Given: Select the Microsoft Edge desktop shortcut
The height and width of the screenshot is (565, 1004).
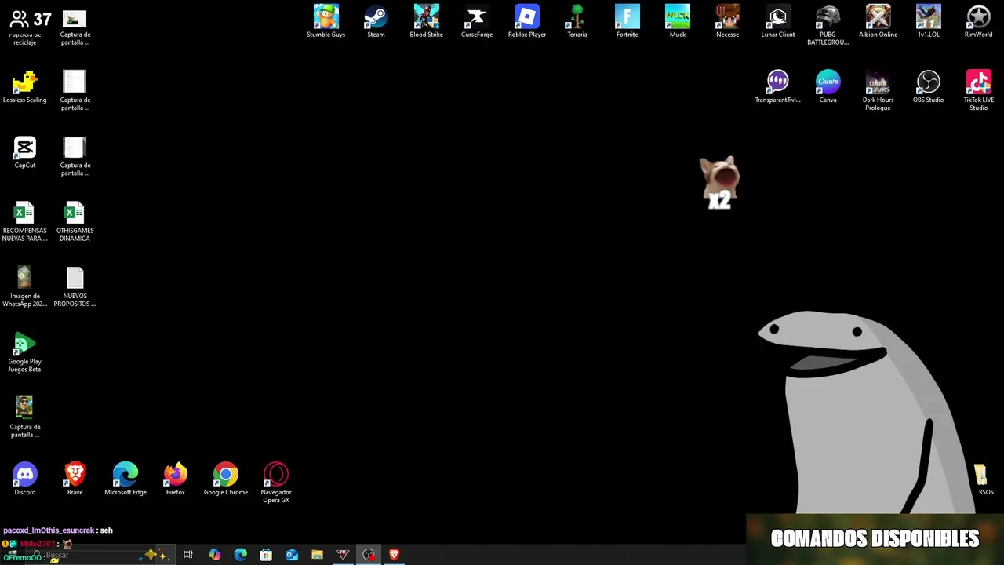Looking at the screenshot, I should pos(125,479).
